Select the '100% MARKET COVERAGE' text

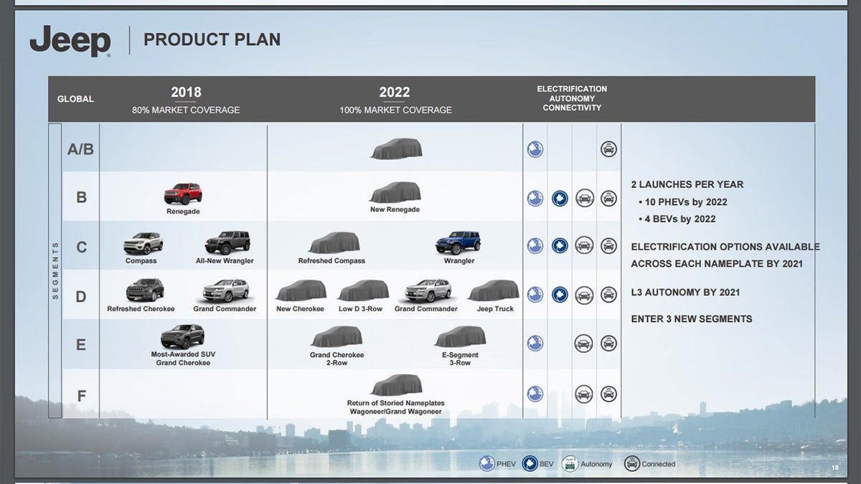pos(396,110)
